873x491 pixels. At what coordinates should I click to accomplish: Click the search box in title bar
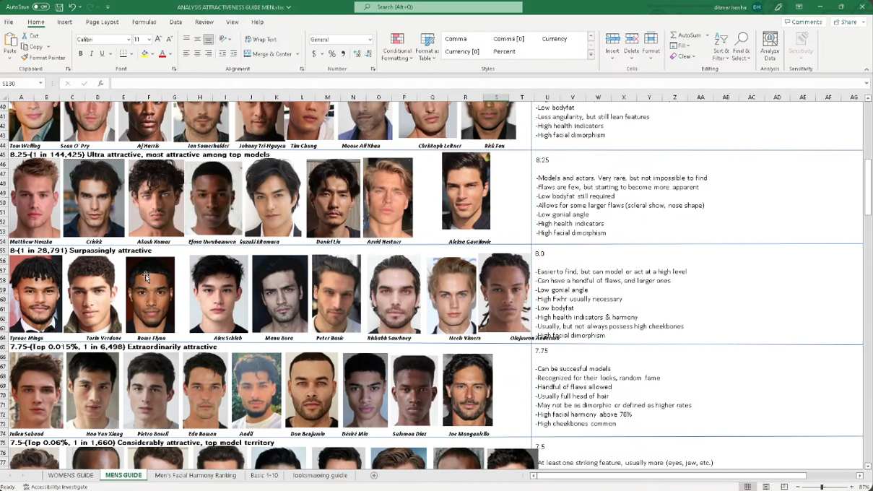[x=438, y=7]
